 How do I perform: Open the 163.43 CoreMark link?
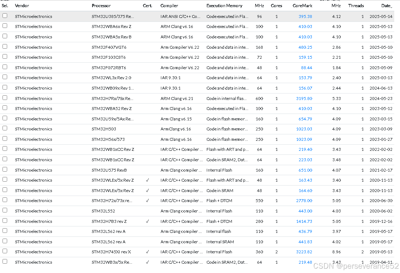(305, 180)
